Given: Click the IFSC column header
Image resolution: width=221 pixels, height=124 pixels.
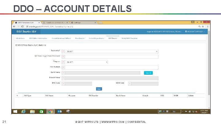Looking at the screenshot, I should [162, 96].
